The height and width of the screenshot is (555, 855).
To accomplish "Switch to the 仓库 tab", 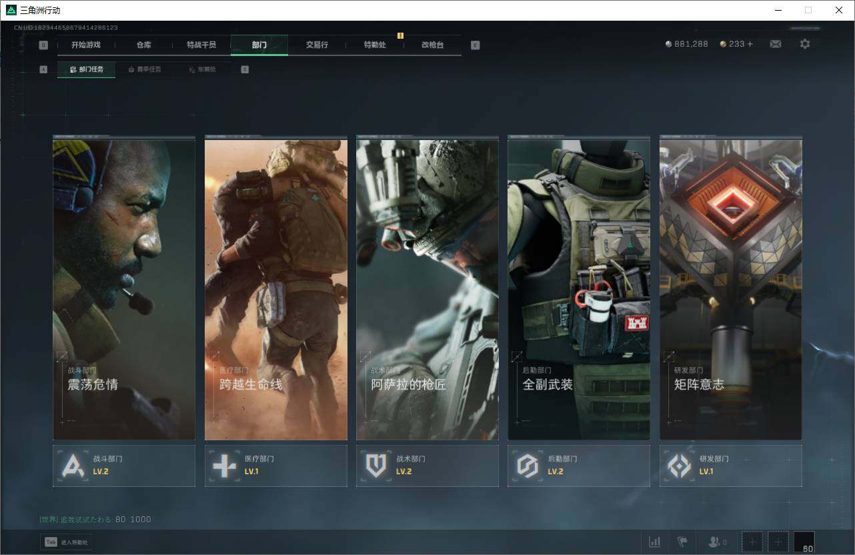I will point(143,45).
